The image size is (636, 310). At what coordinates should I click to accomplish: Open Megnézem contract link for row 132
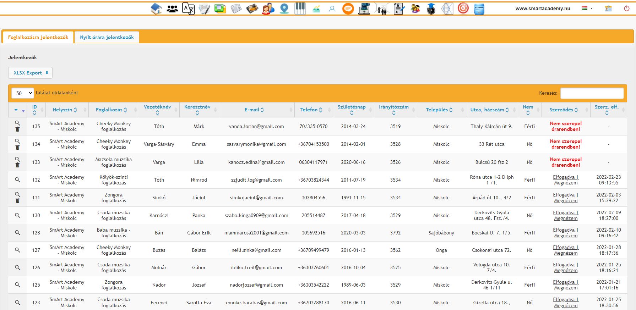coord(566,183)
